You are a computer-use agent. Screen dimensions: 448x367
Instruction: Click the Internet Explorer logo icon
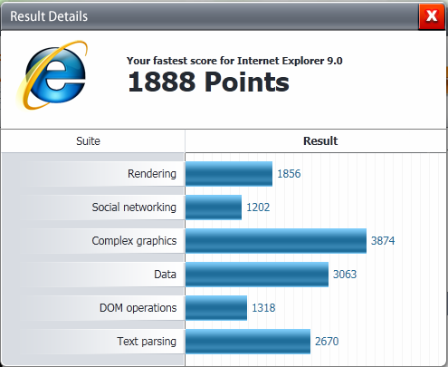coord(52,75)
